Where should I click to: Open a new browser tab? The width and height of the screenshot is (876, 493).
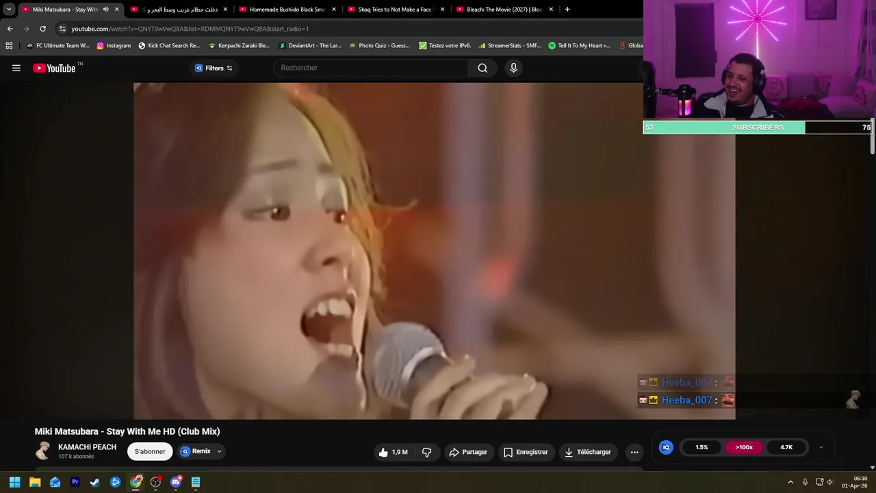567,10
